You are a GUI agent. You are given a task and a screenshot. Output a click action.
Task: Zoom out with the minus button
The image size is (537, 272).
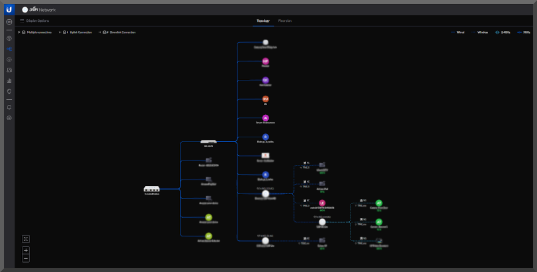26,258
